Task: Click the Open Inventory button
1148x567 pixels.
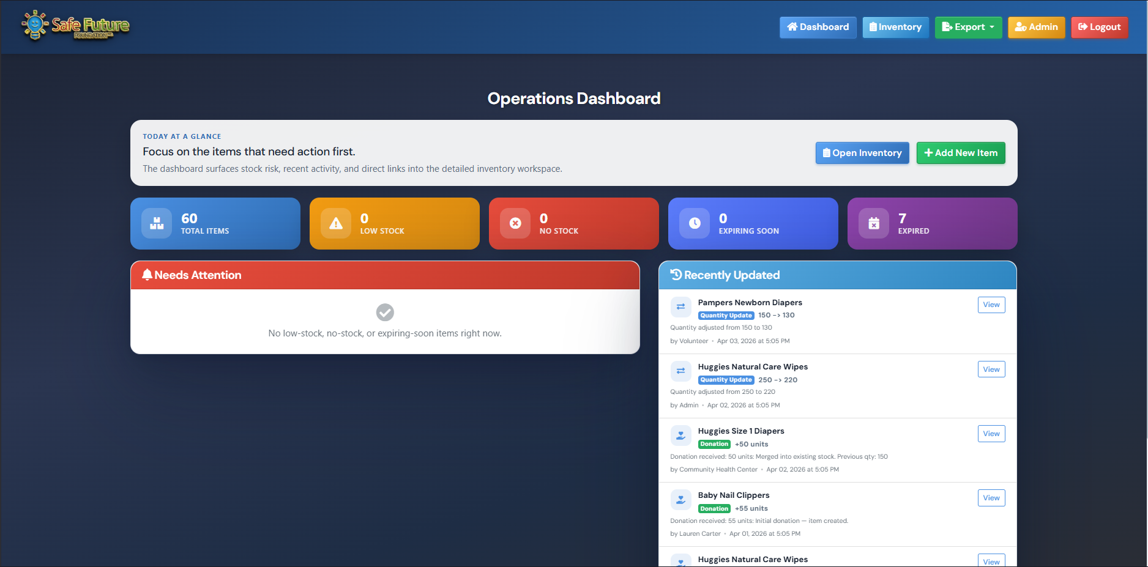Action: 862,153
